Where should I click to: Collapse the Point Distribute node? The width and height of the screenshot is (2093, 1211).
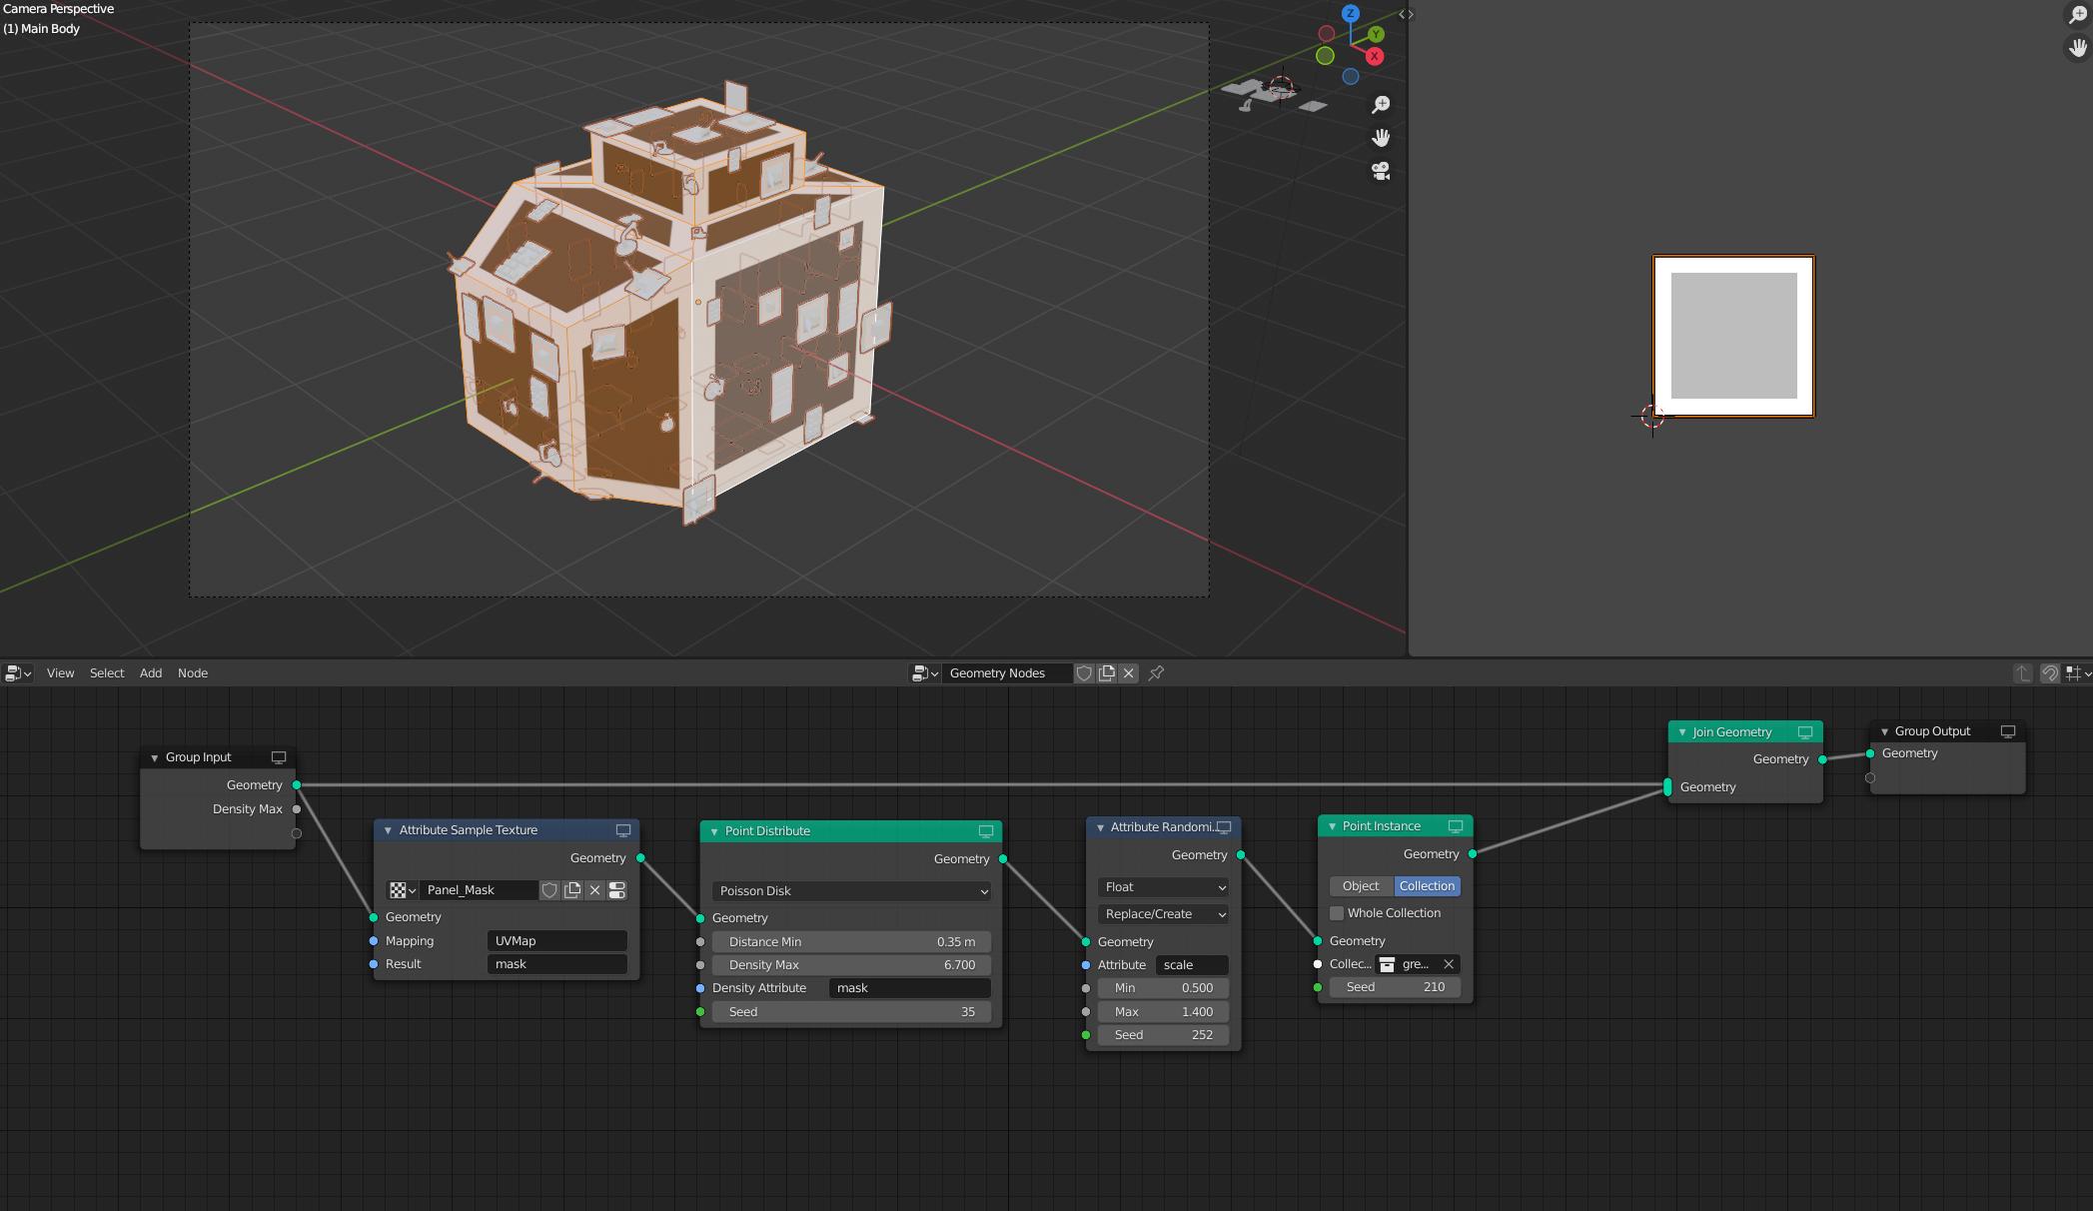point(714,831)
